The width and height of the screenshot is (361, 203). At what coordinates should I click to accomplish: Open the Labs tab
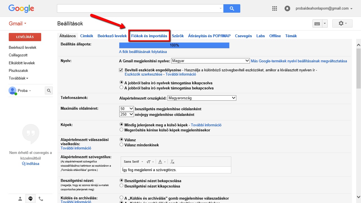tap(261, 36)
